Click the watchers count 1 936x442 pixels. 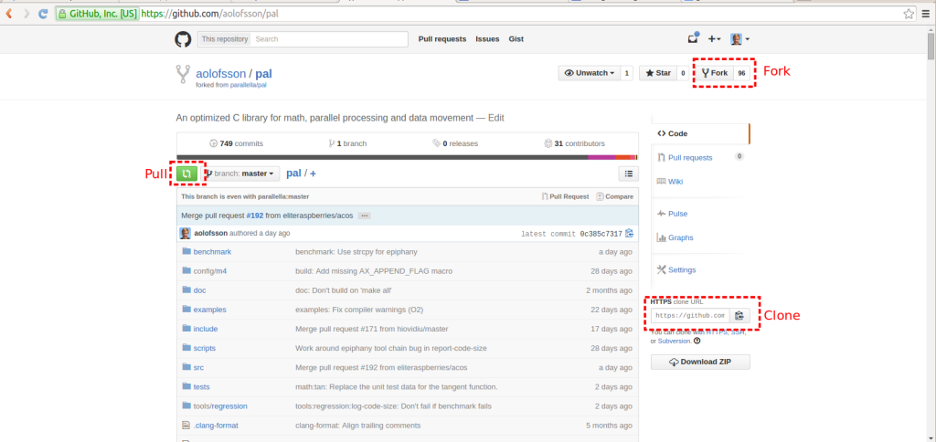[x=626, y=73]
